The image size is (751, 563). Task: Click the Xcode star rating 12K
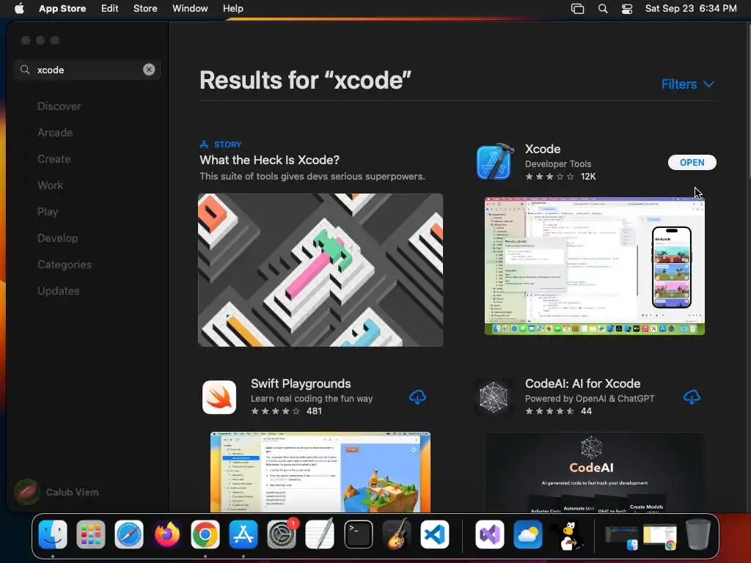coord(560,176)
